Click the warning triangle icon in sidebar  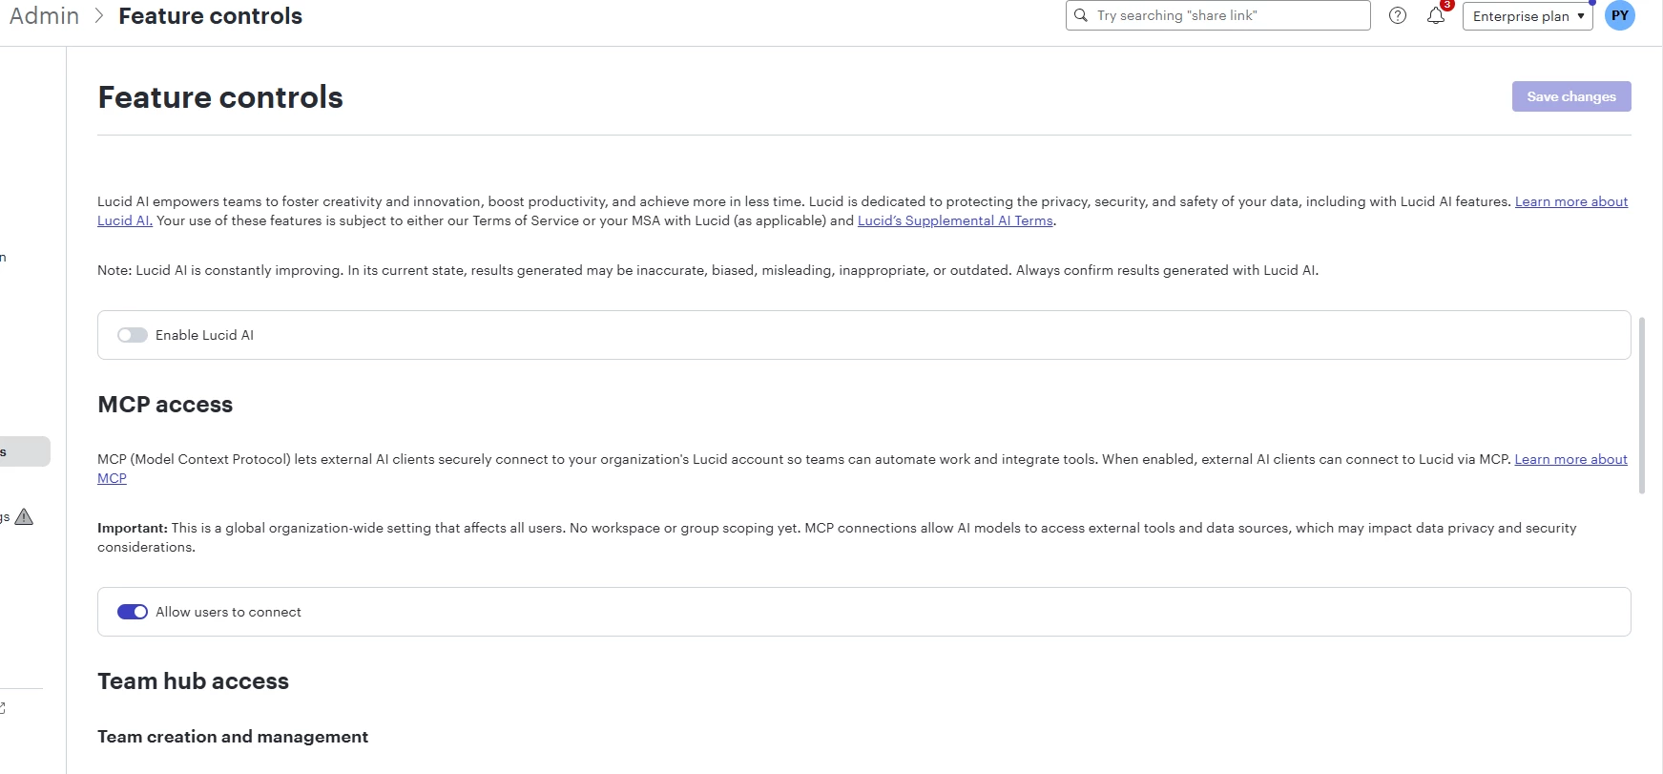(x=25, y=516)
